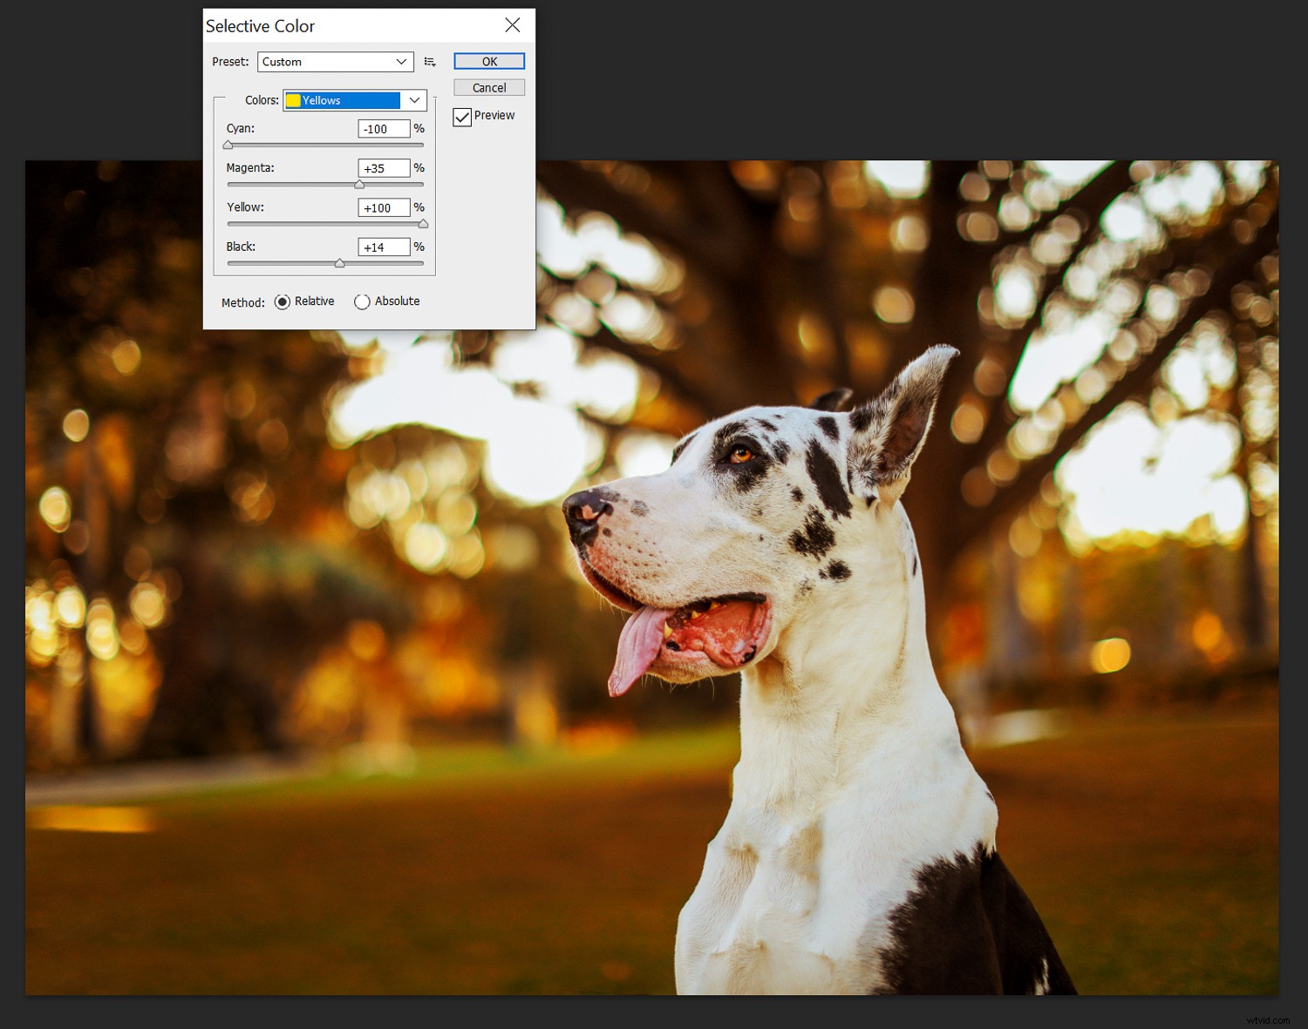Screen dimensions: 1308x1029
Task: Click the preset options menu icon beside Preset
Action: click(430, 61)
